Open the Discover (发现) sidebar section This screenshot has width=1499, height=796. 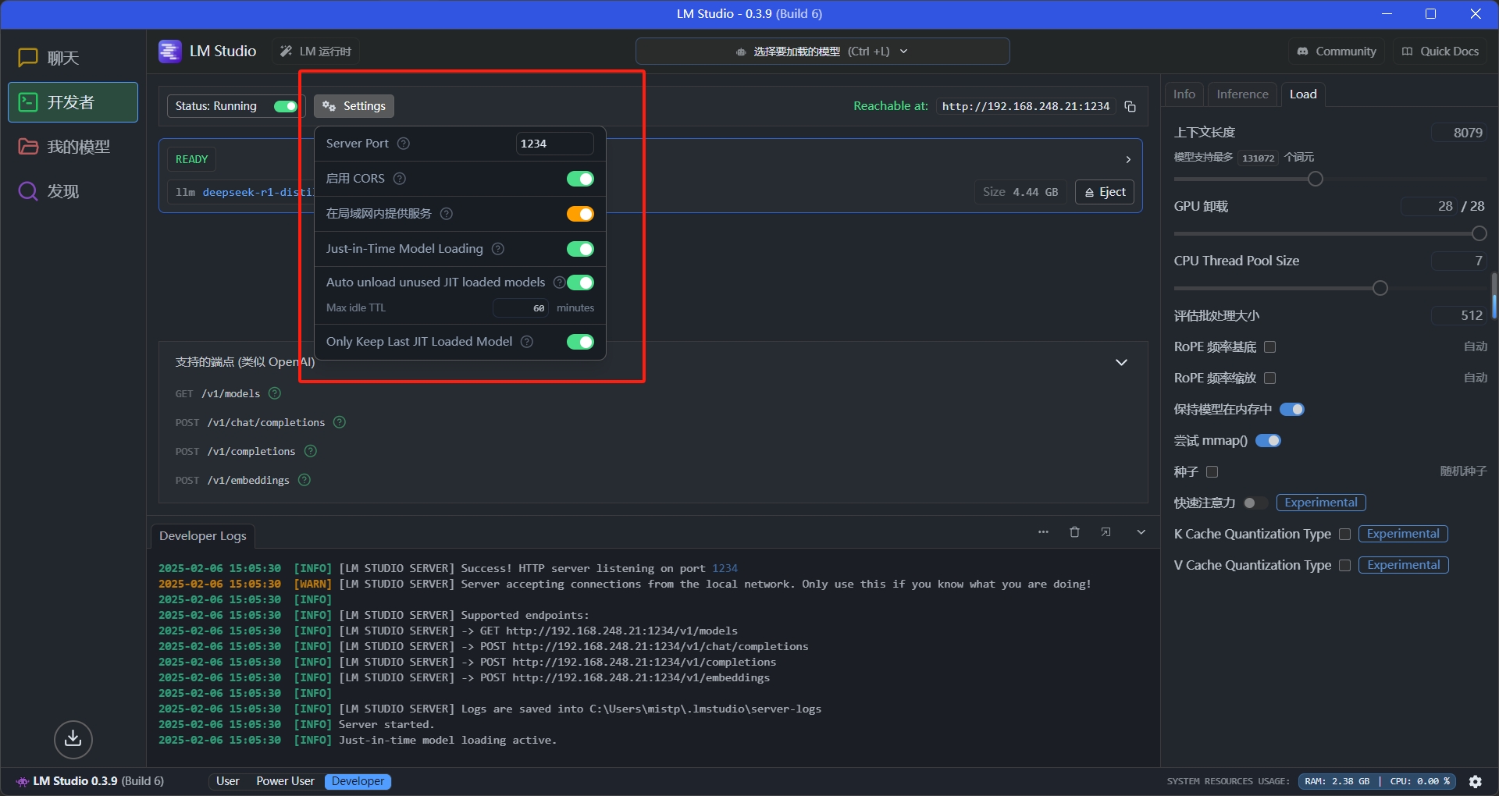73,191
